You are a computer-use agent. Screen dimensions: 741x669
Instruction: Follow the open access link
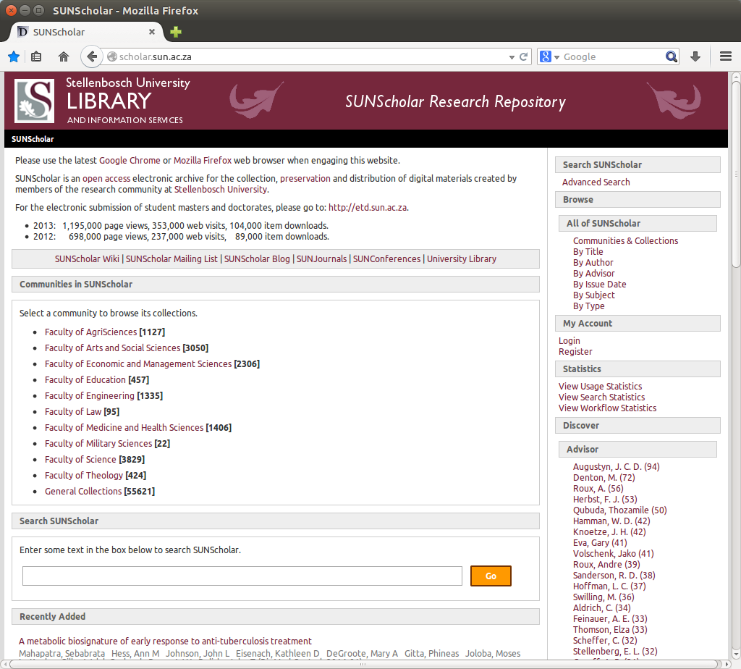(106, 178)
